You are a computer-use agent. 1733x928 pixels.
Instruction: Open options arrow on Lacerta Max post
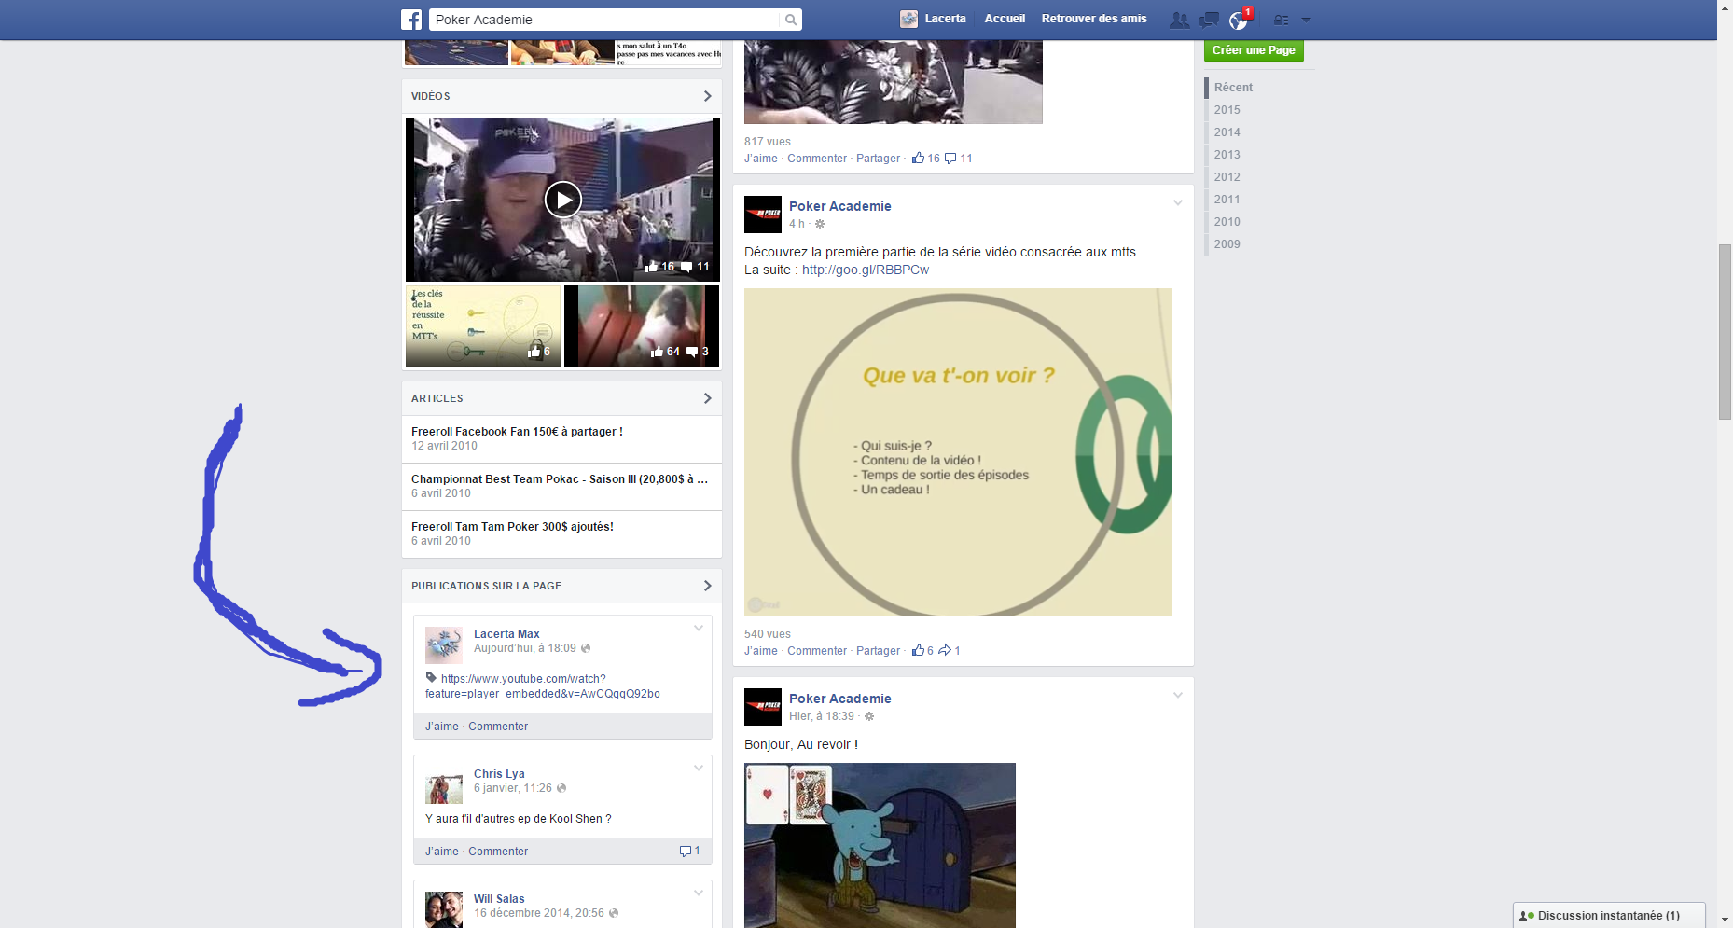click(699, 628)
